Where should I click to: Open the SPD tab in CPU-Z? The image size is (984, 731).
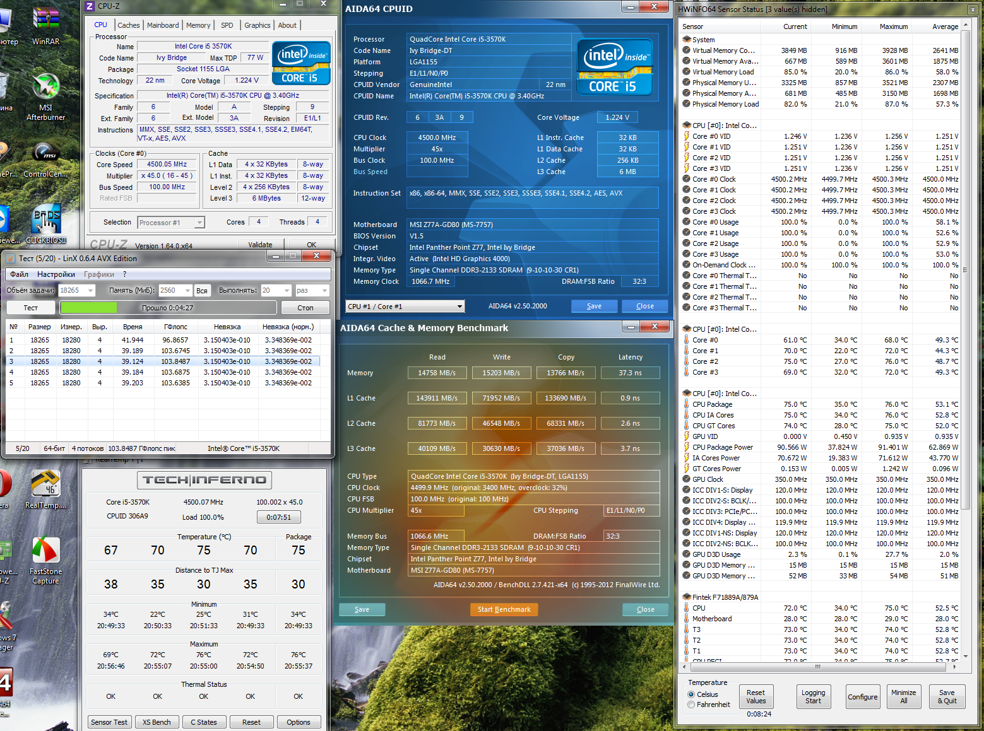[227, 25]
